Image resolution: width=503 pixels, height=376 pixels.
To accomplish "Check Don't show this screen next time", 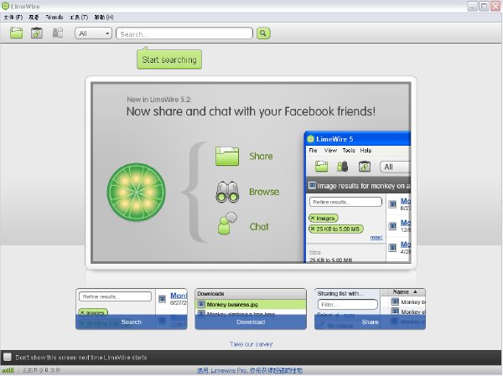I will 8,357.
